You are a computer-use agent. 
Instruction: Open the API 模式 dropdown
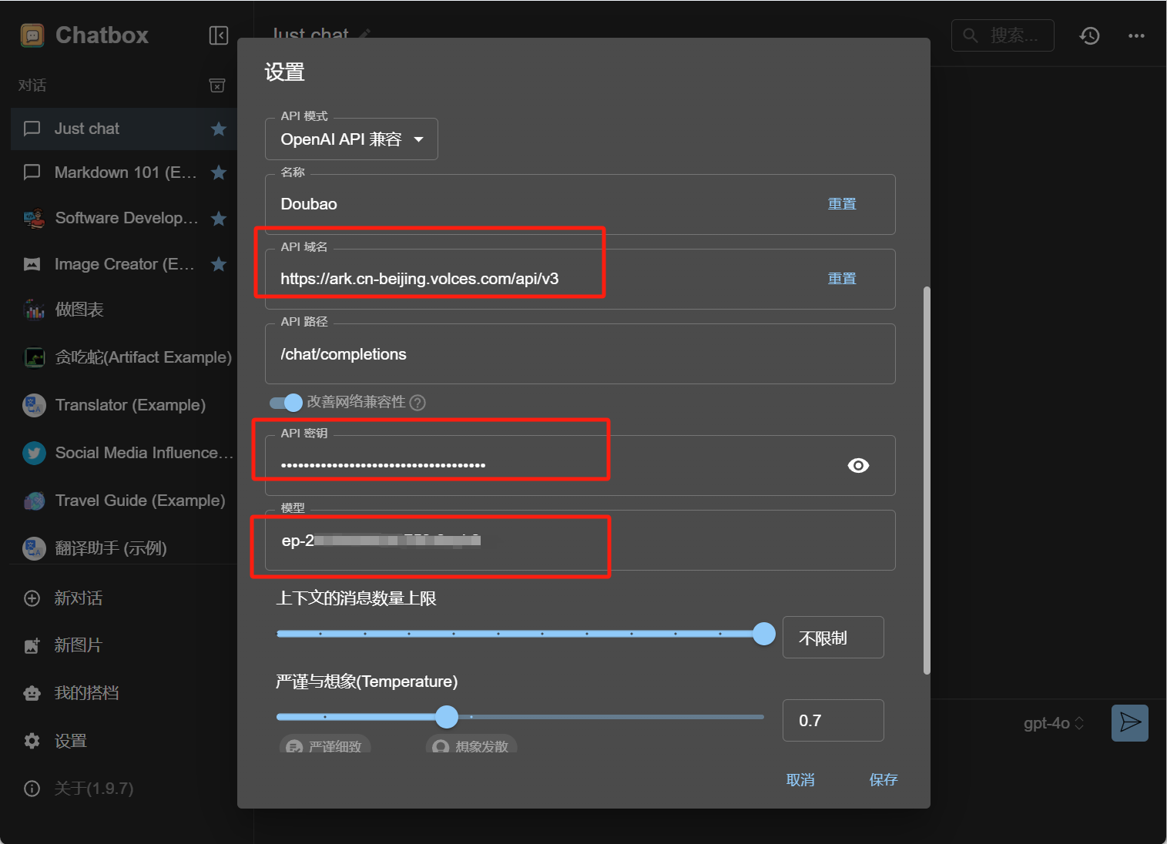(x=351, y=139)
